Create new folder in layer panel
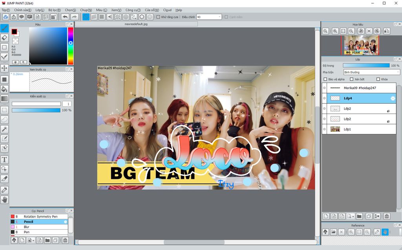Screen dimensions: 402x250 click(359, 216)
